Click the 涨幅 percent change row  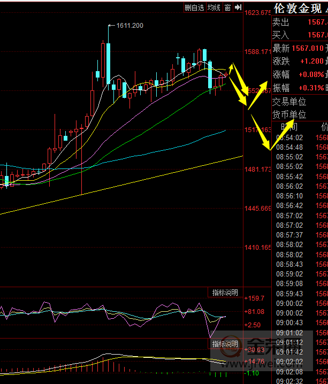coord(300,75)
